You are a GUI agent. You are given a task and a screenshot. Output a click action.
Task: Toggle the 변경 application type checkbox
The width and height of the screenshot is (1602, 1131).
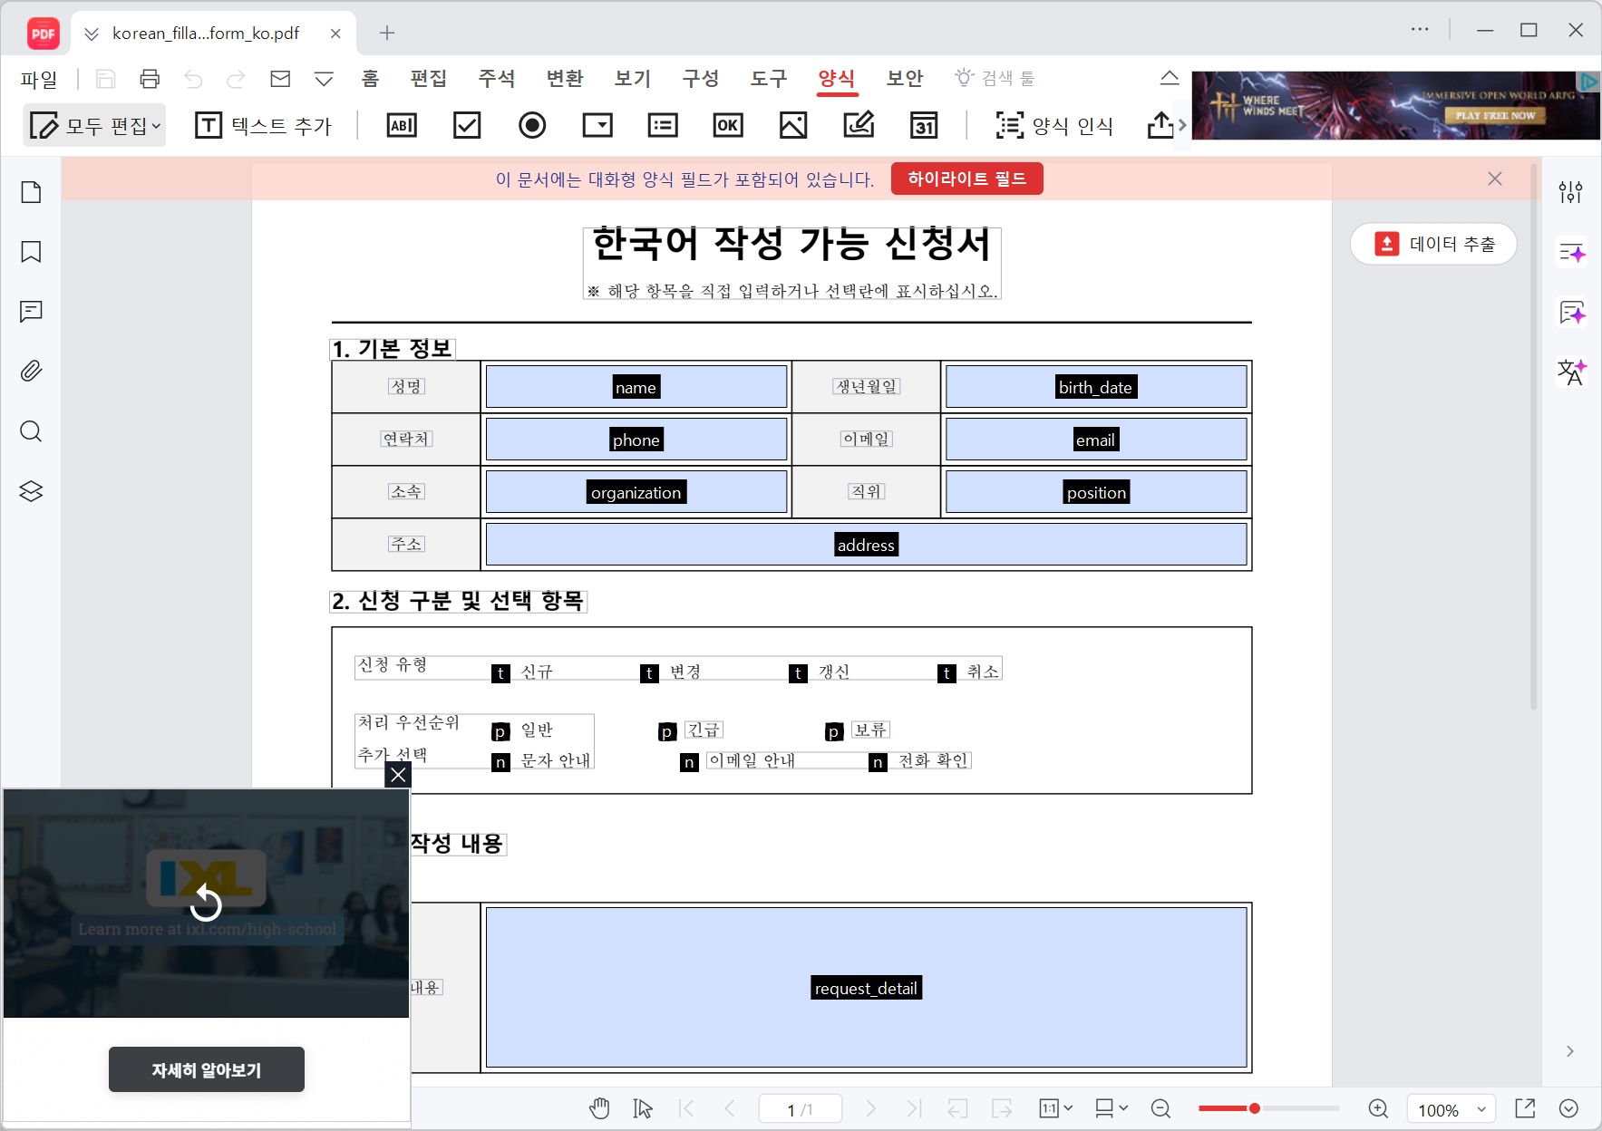[x=649, y=673]
